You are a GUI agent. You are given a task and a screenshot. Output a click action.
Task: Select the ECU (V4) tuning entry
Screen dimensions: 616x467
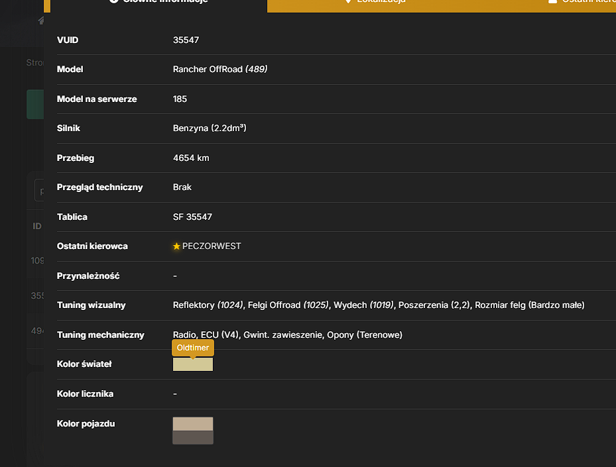(219, 335)
